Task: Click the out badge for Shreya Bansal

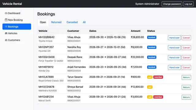Action: [x=150, y=87]
